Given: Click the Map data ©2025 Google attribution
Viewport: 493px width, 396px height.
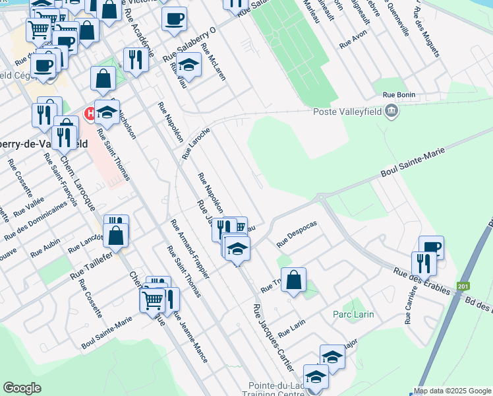Looking at the screenshot, I should click(452, 391).
